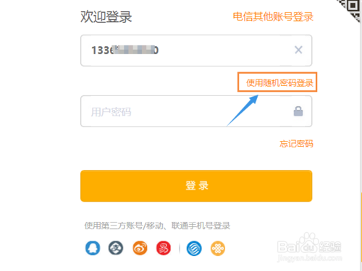Clear the phone number with the X
Screen dimensions: 362x271
click(298, 50)
